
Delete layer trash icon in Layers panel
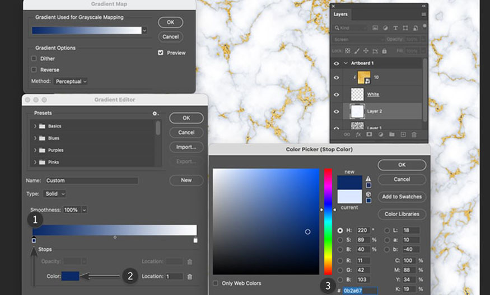coord(414,135)
